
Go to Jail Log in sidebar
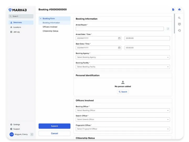pyautogui.click(x=21, y=32)
